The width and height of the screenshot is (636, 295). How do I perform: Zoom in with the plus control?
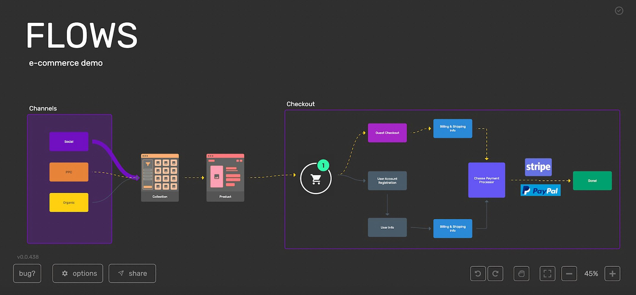coord(612,273)
